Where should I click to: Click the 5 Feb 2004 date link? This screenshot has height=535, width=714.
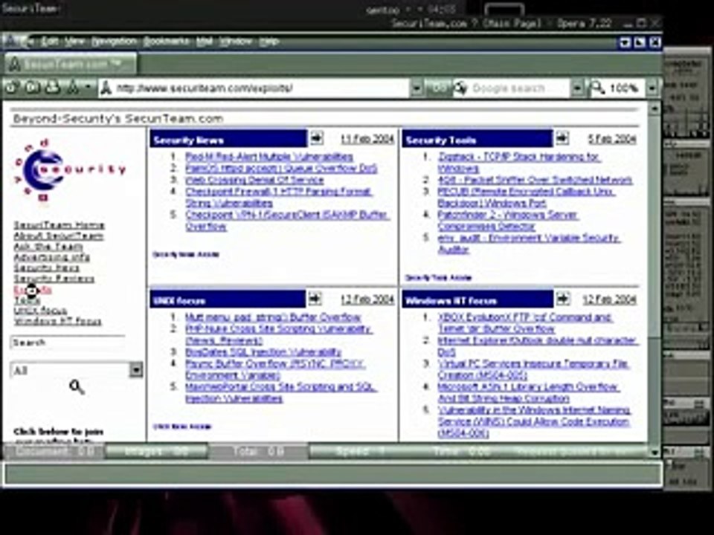pyautogui.click(x=612, y=139)
